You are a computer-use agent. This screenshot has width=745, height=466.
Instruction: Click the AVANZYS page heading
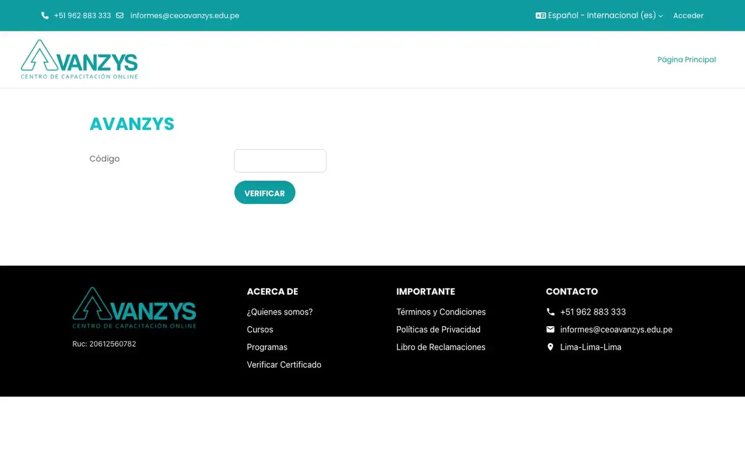click(132, 124)
